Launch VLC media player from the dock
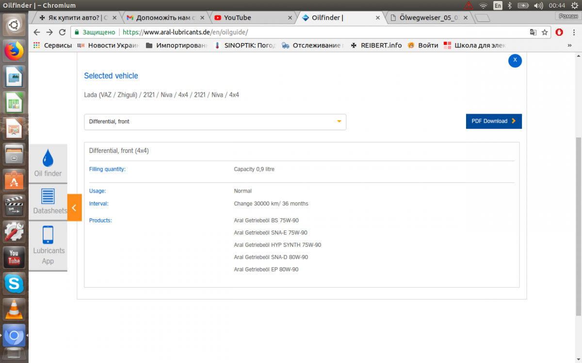The height and width of the screenshot is (363, 582). 14,309
